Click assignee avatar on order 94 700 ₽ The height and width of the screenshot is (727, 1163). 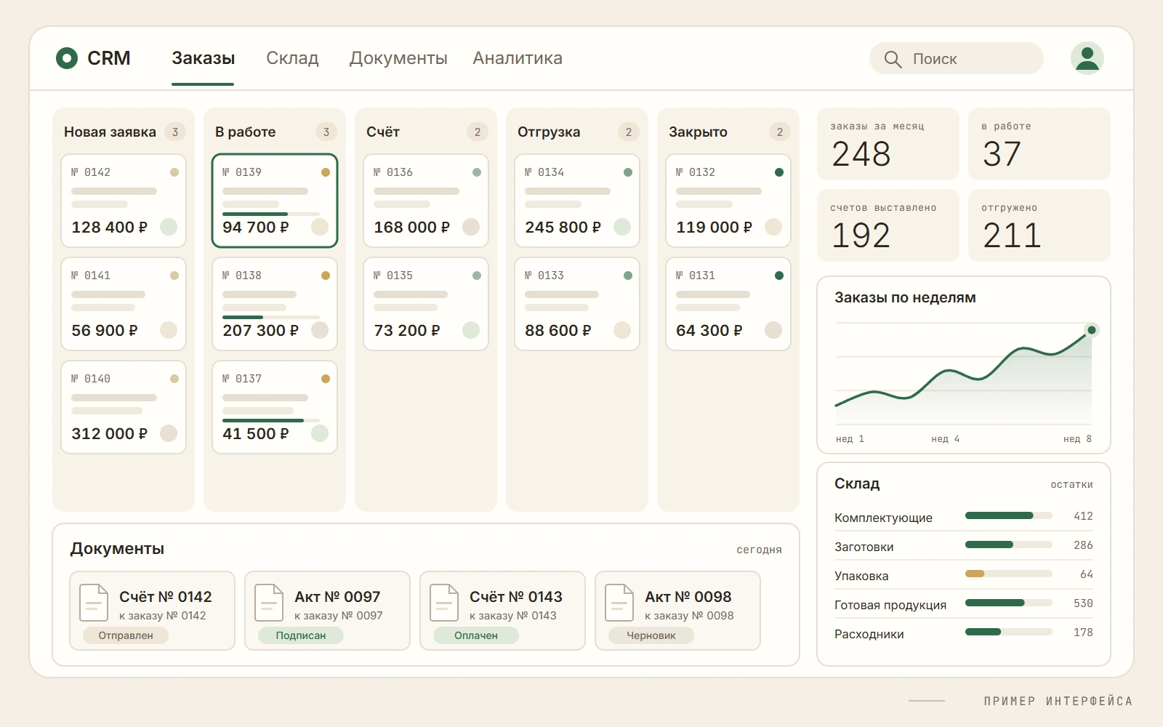pyautogui.click(x=320, y=227)
